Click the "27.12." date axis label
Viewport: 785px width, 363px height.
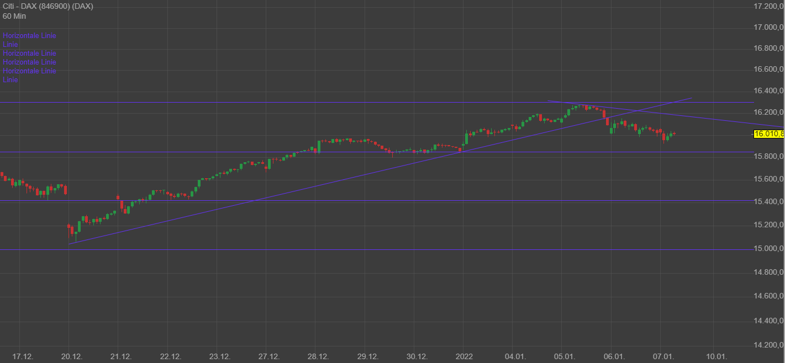pyautogui.click(x=270, y=356)
